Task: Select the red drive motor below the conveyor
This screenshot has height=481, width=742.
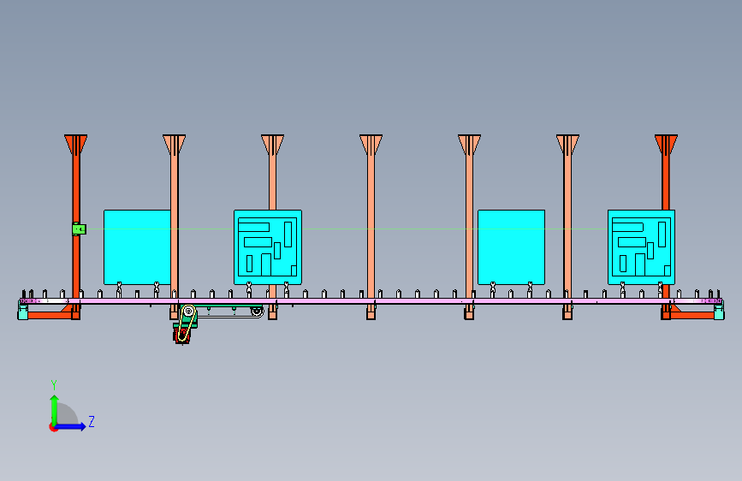Action: coord(181,336)
